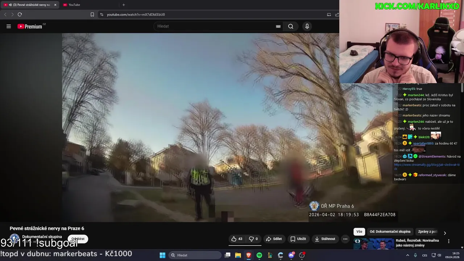The image size is (464, 261).
Task: Select the Zprávy z politiky chip
Action: tap(428, 232)
